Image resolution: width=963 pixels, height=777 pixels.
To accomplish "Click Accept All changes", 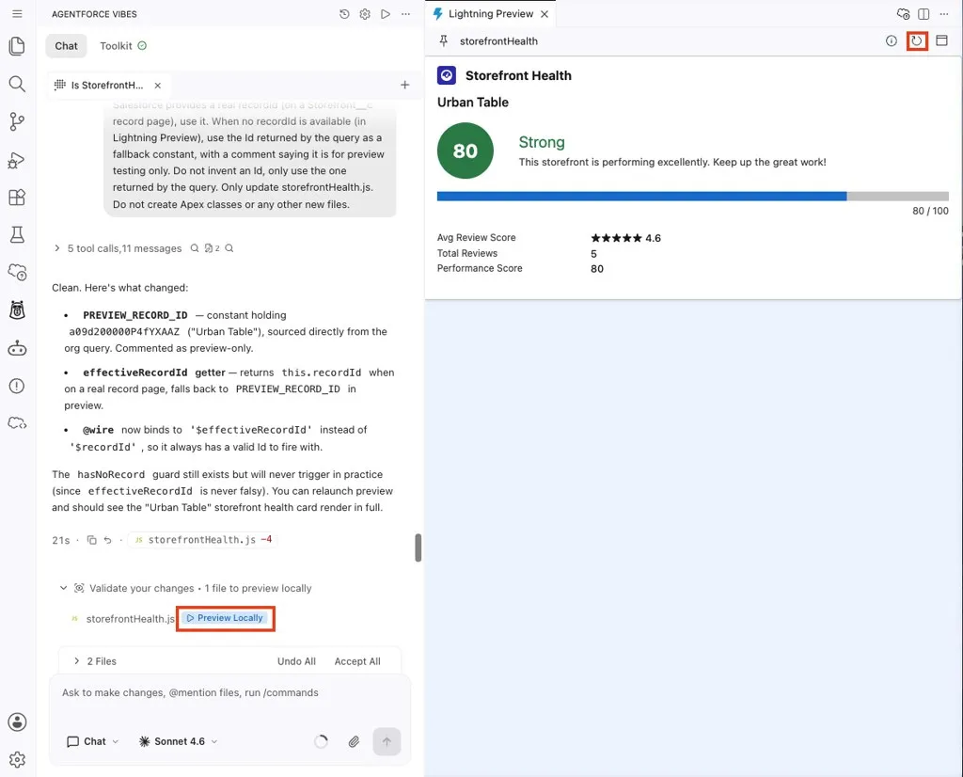I will click(357, 661).
